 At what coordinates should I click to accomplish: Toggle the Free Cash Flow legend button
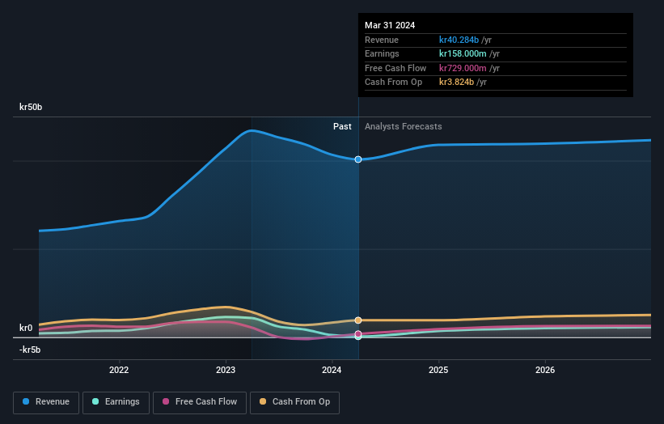tap(200, 402)
